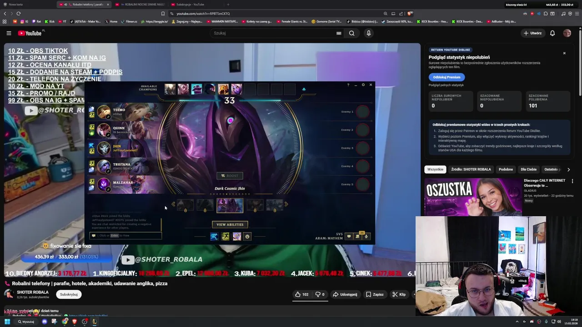This screenshot has height=327, width=582.
Task: Click the Utwórz create button
Action: (532, 33)
